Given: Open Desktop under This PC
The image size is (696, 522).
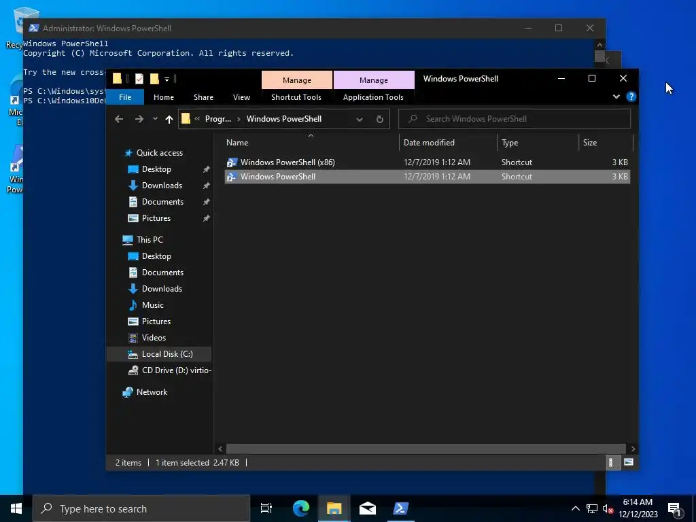Looking at the screenshot, I should click(x=156, y=256).
